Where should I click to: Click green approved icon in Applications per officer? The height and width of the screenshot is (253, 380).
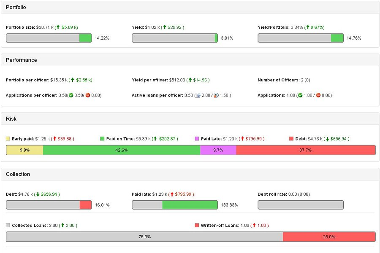pos(70,95)
